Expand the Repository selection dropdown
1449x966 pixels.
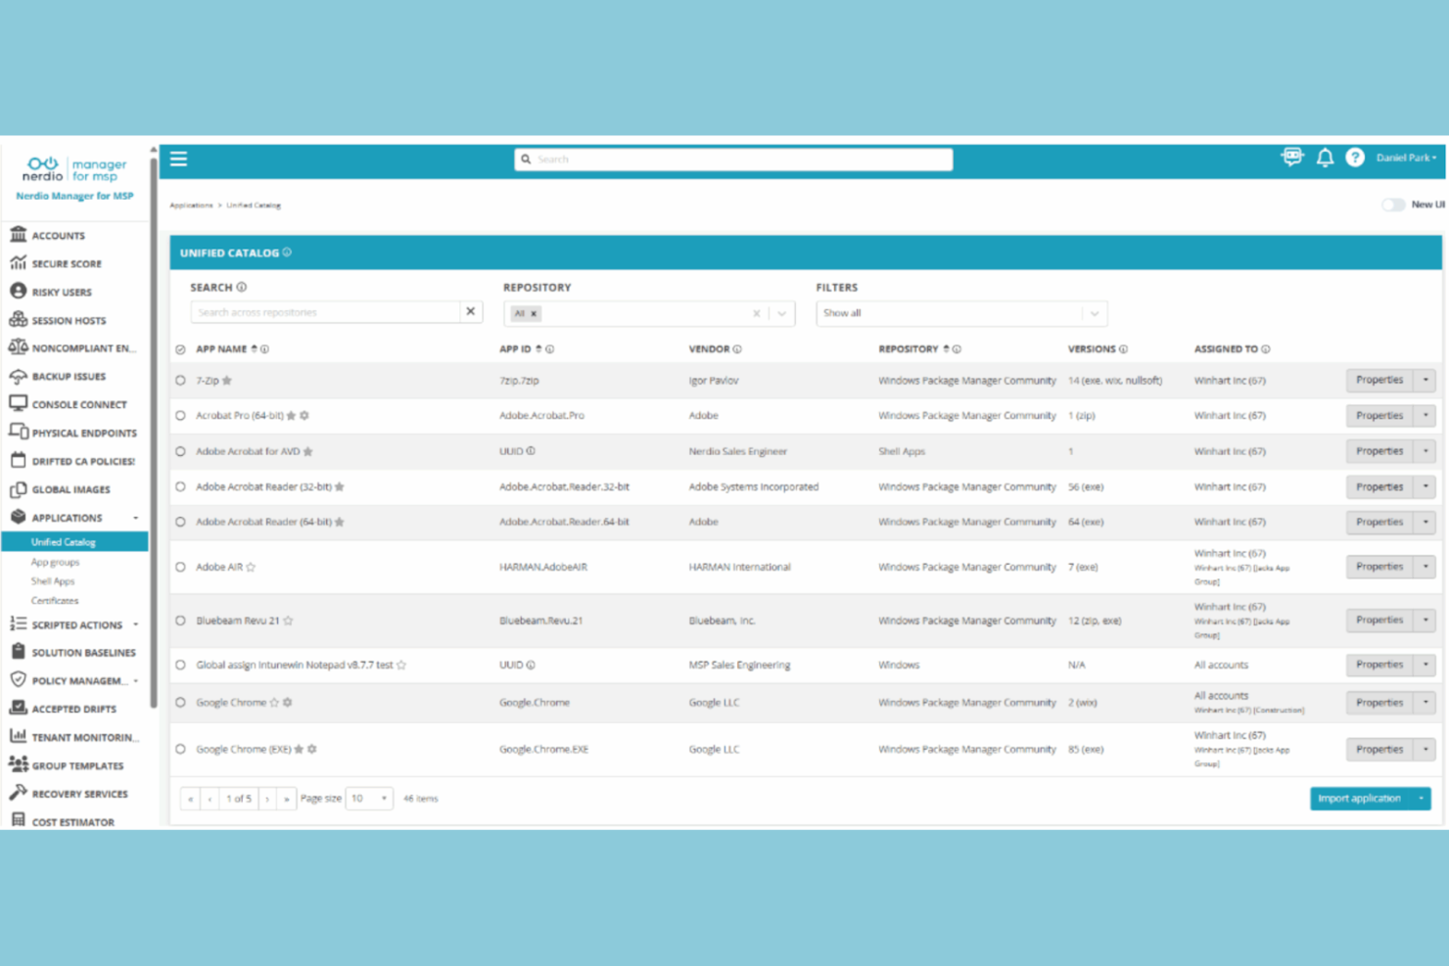click(780, 313)
